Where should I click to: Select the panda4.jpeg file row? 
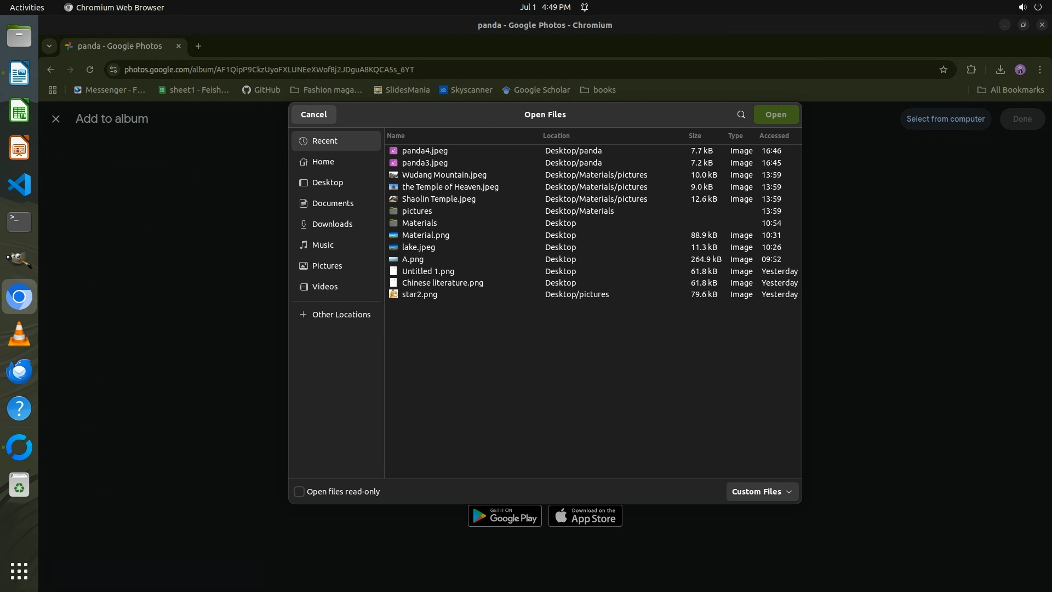425,151
